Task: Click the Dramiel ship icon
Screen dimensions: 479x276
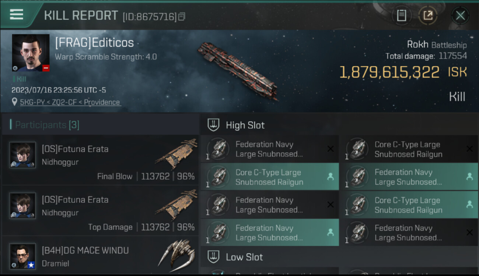Action: coord(176,253)
